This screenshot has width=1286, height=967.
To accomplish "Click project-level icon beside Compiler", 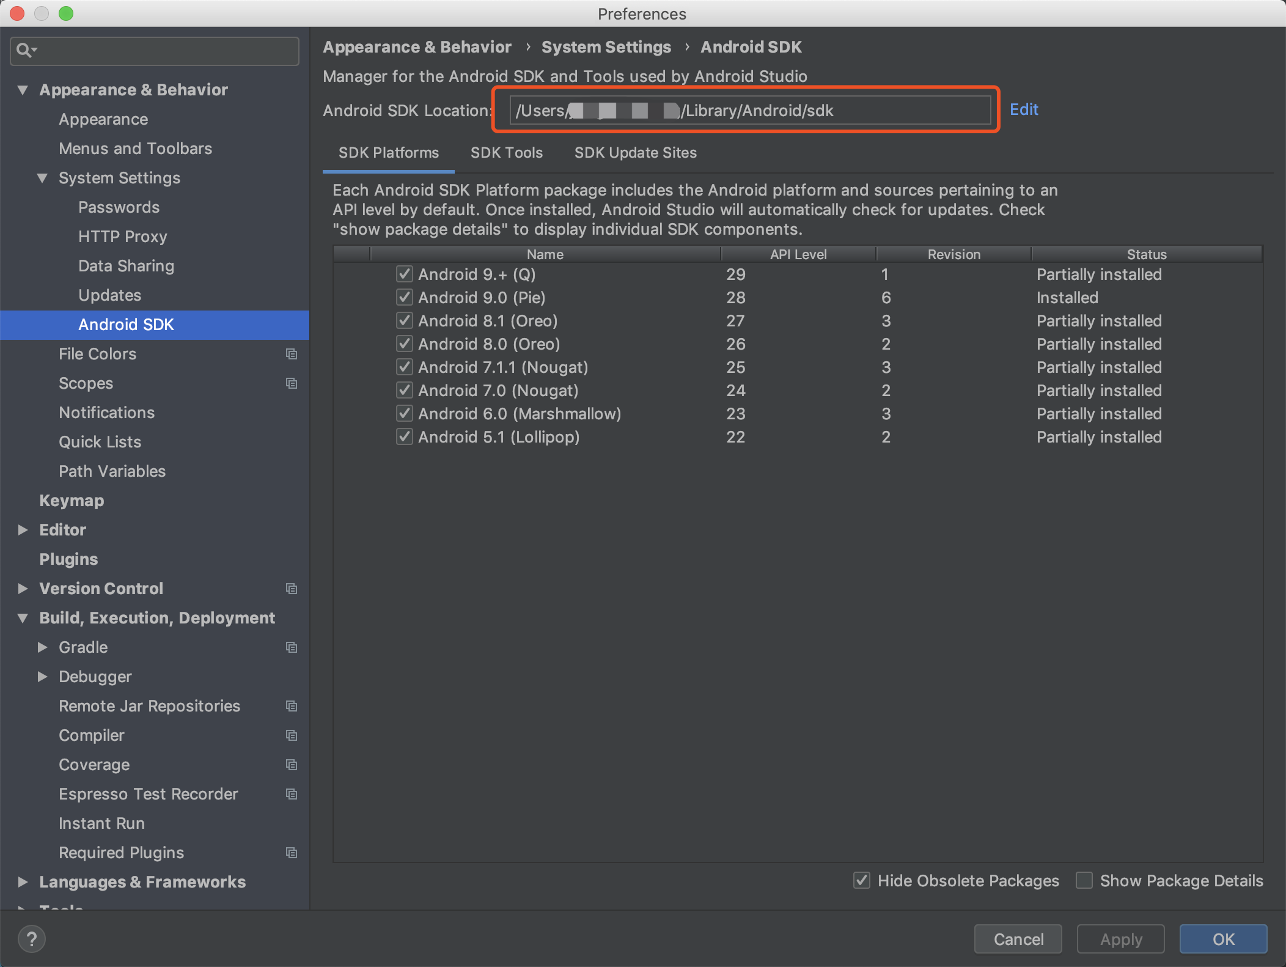I will point(292,735).
